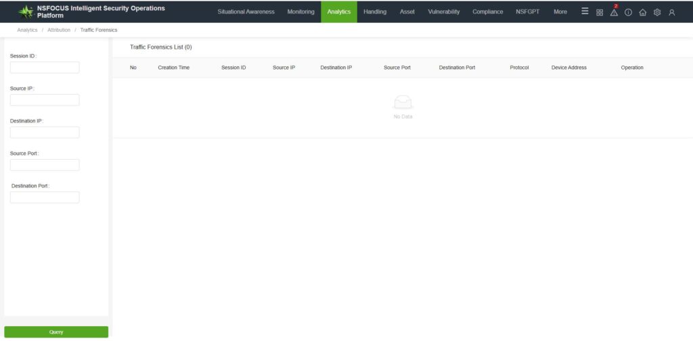Go to home via house icon
The width and height of the screenshot is (693, 341).
pyautogui.click(x=643, y=12)
